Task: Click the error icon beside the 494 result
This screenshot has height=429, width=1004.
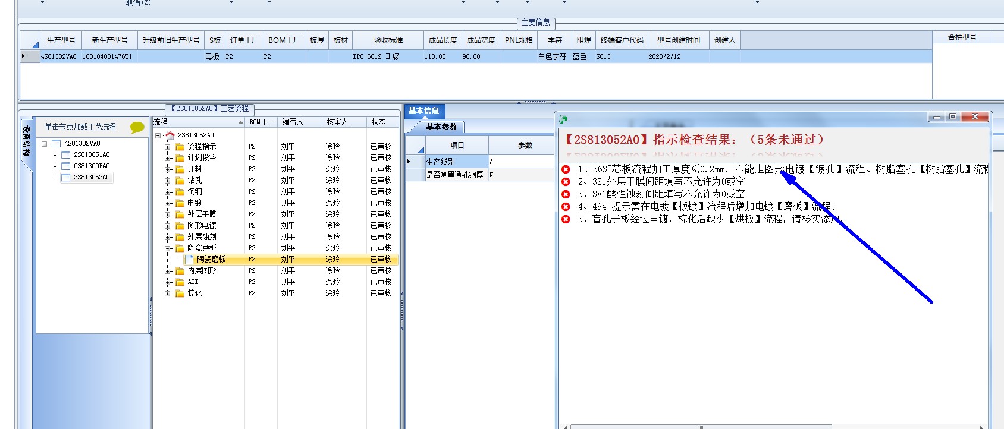Action: (566, 207)
